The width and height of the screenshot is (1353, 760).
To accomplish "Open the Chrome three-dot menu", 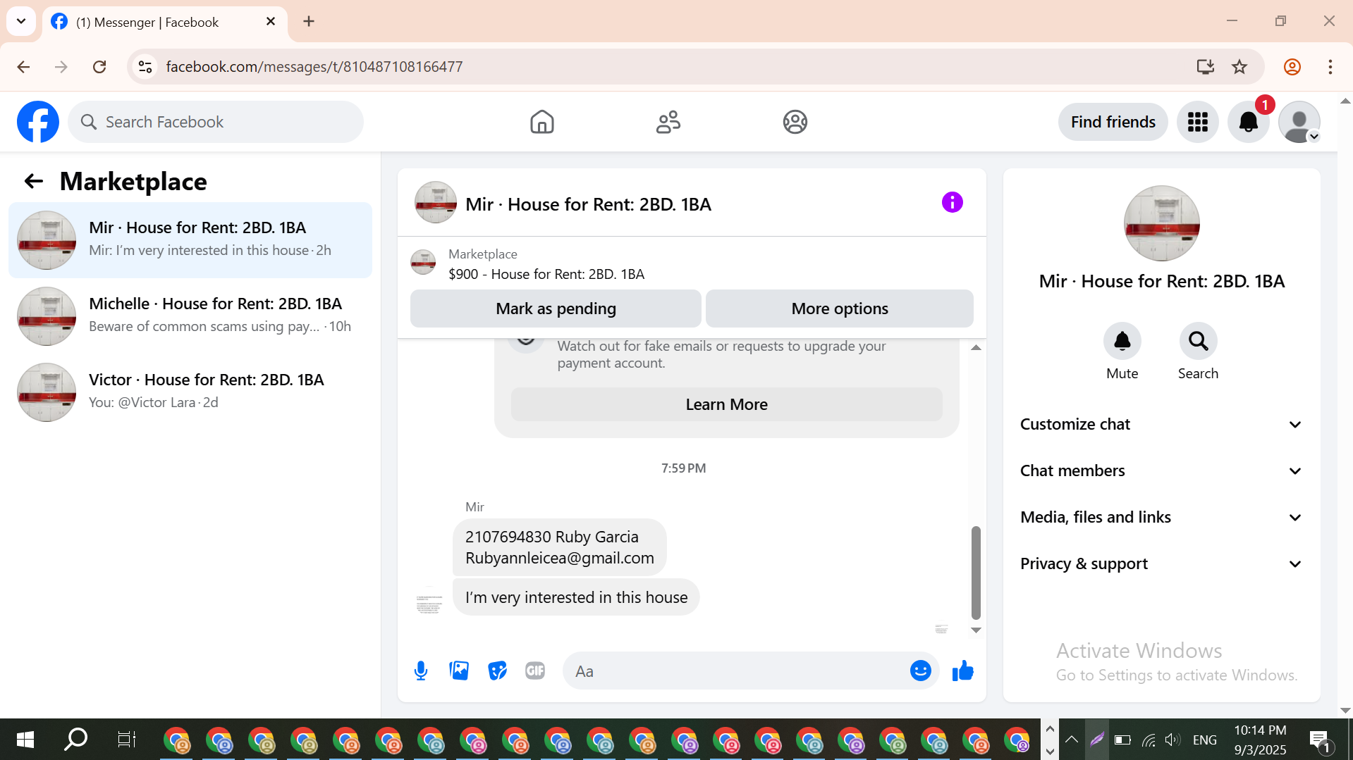I will pos(1330,67).
